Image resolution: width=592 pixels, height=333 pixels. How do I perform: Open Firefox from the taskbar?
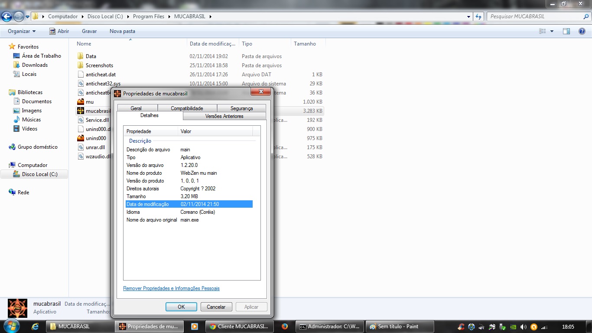pyautogui.click(x=285, y=326)
